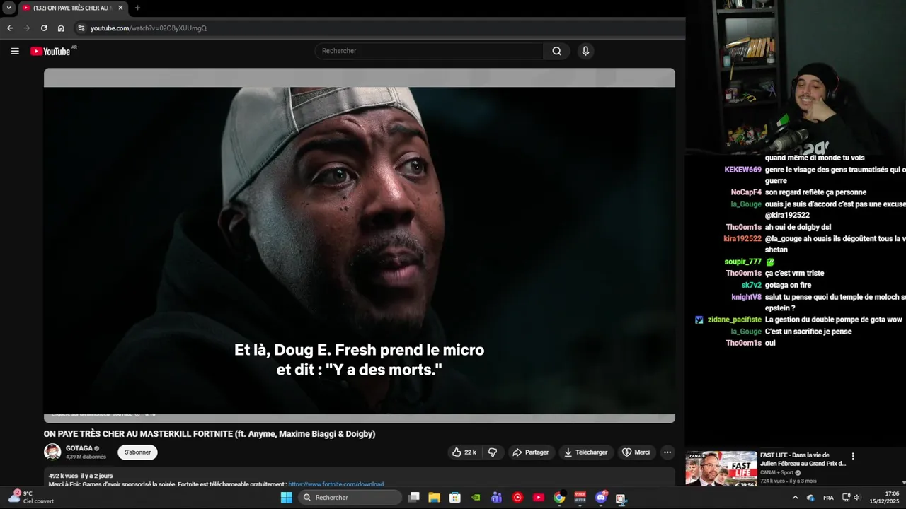Go forward in browser history

27,28
